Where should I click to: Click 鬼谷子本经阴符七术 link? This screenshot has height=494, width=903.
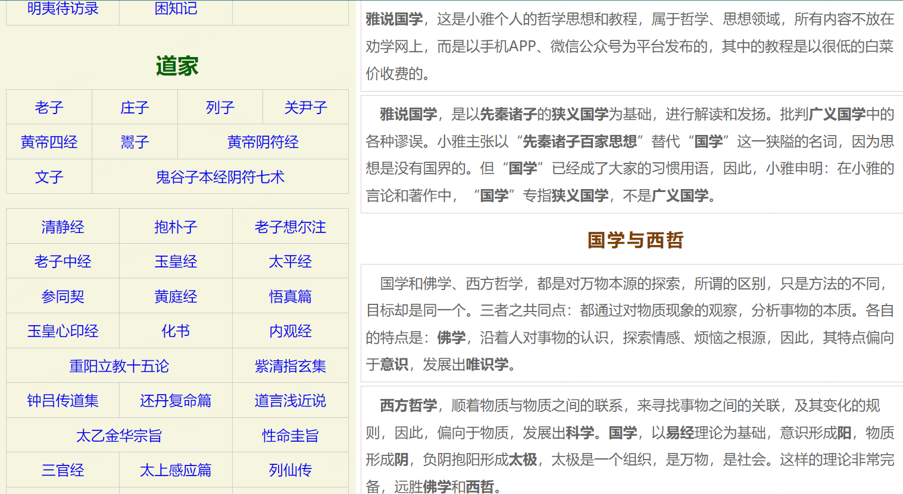click(x=220, y=177)
